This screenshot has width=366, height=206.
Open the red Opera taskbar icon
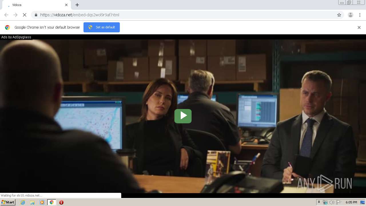pyautogui.click(x=61, y=202)
